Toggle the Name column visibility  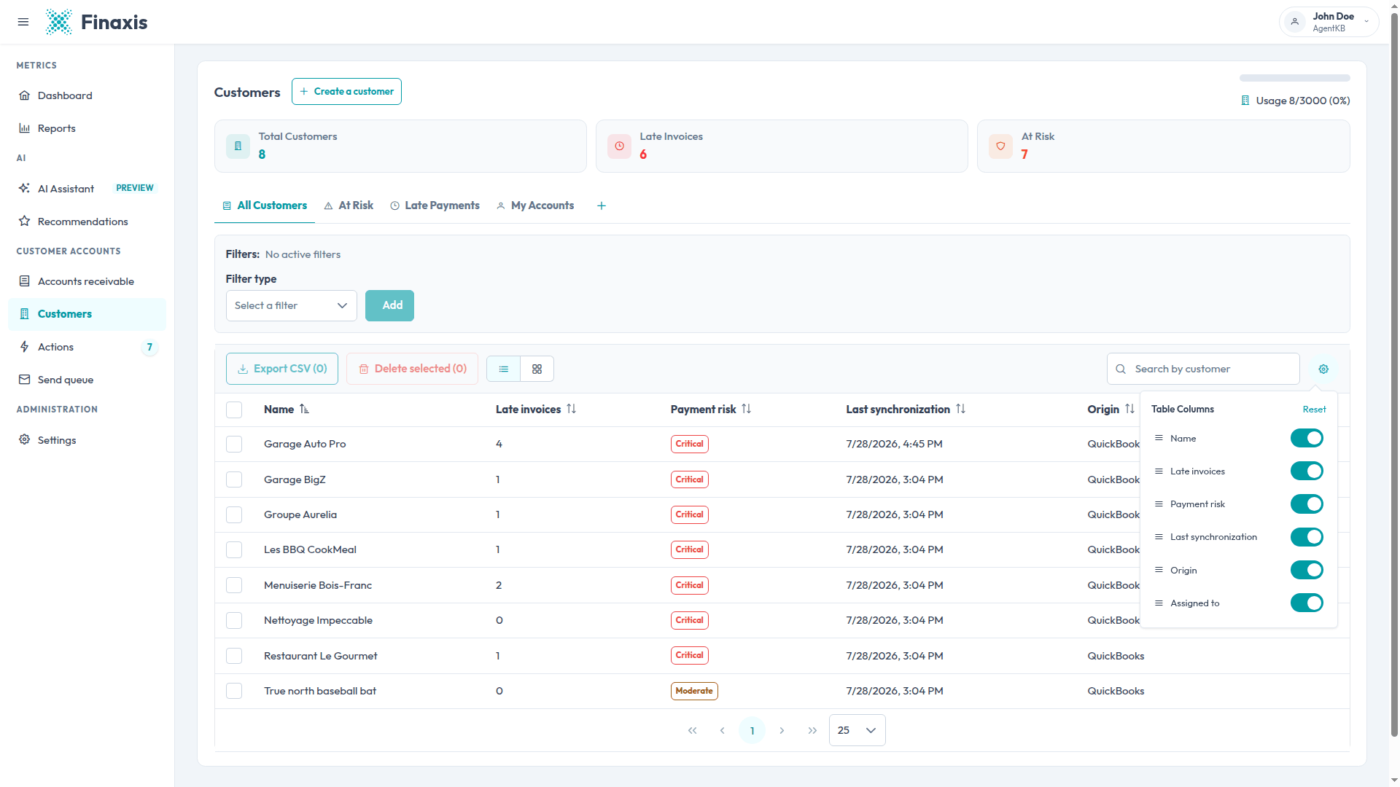(x=1307, y=438)
